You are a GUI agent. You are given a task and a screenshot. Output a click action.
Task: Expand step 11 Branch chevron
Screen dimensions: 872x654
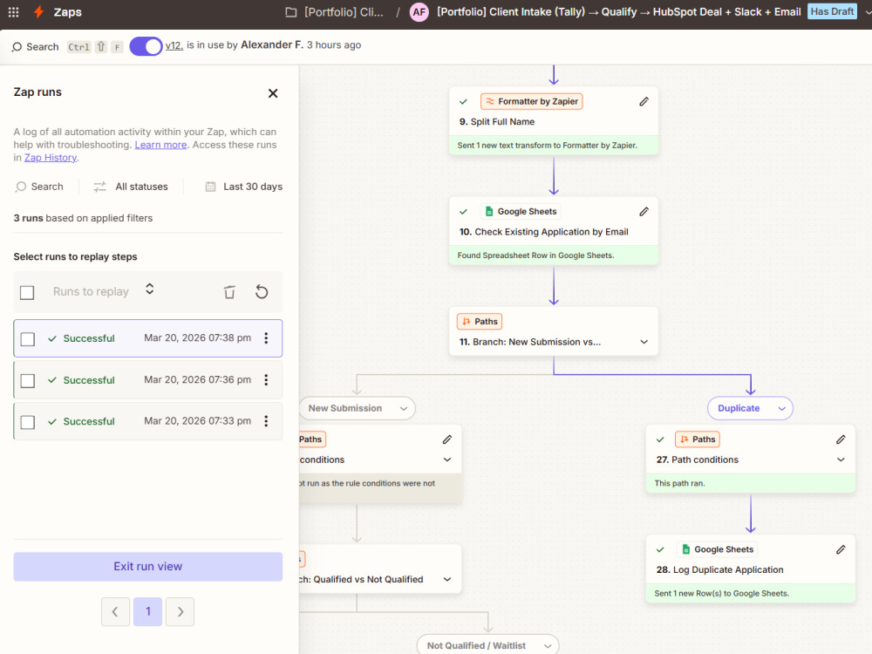[x=644, y=342]
